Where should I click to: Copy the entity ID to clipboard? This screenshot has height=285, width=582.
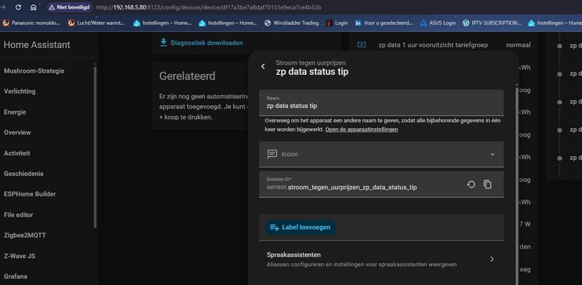pos(487,185)
